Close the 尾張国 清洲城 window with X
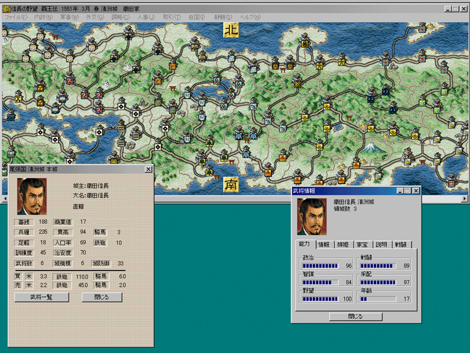 coord(148,169)
